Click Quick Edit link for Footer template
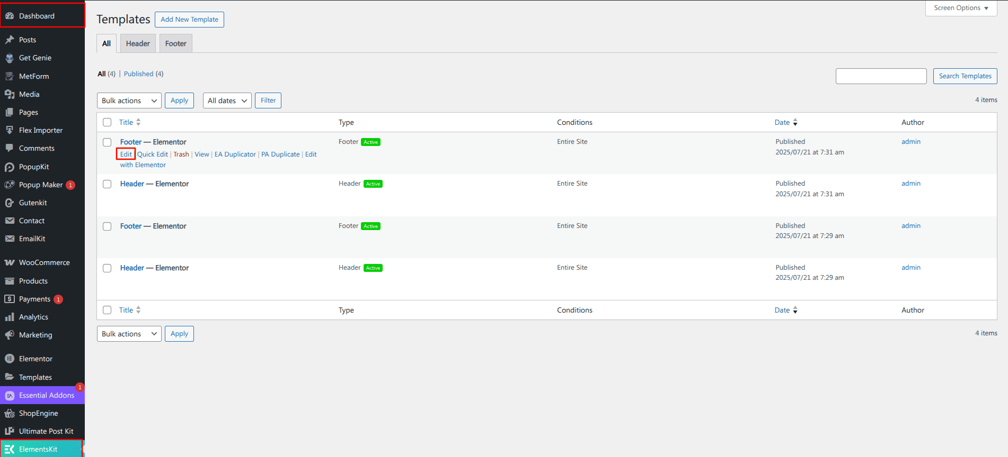 [153, 154]
